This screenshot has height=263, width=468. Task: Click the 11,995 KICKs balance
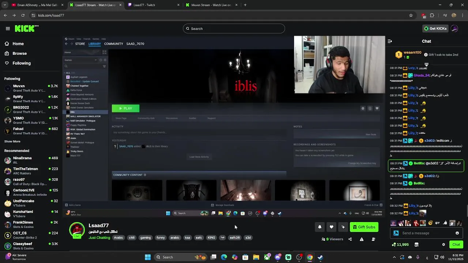[x=400, y=245]
